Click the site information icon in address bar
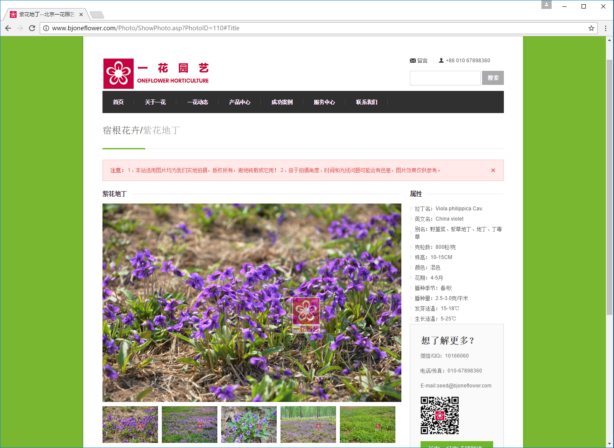 point(46,28)
